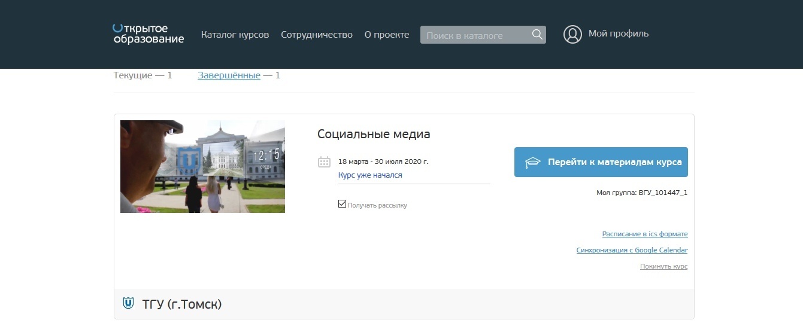Viewport: 803px width, 326px height.
Task: Click the Социальные медиа course thumbnail
Action: click(202, 166)
